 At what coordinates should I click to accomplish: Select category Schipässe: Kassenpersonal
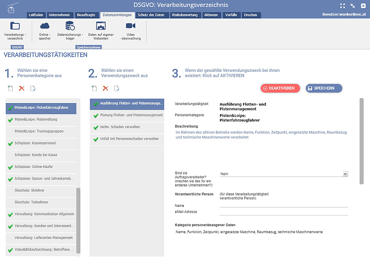[x=41, y=143]
